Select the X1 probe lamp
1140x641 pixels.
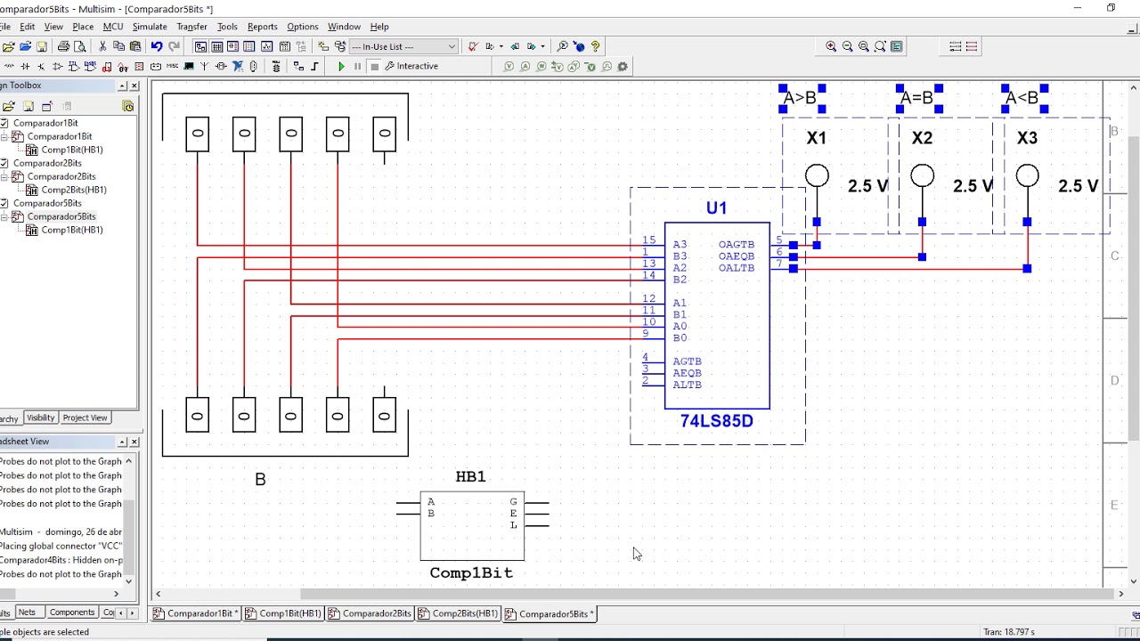817,176
